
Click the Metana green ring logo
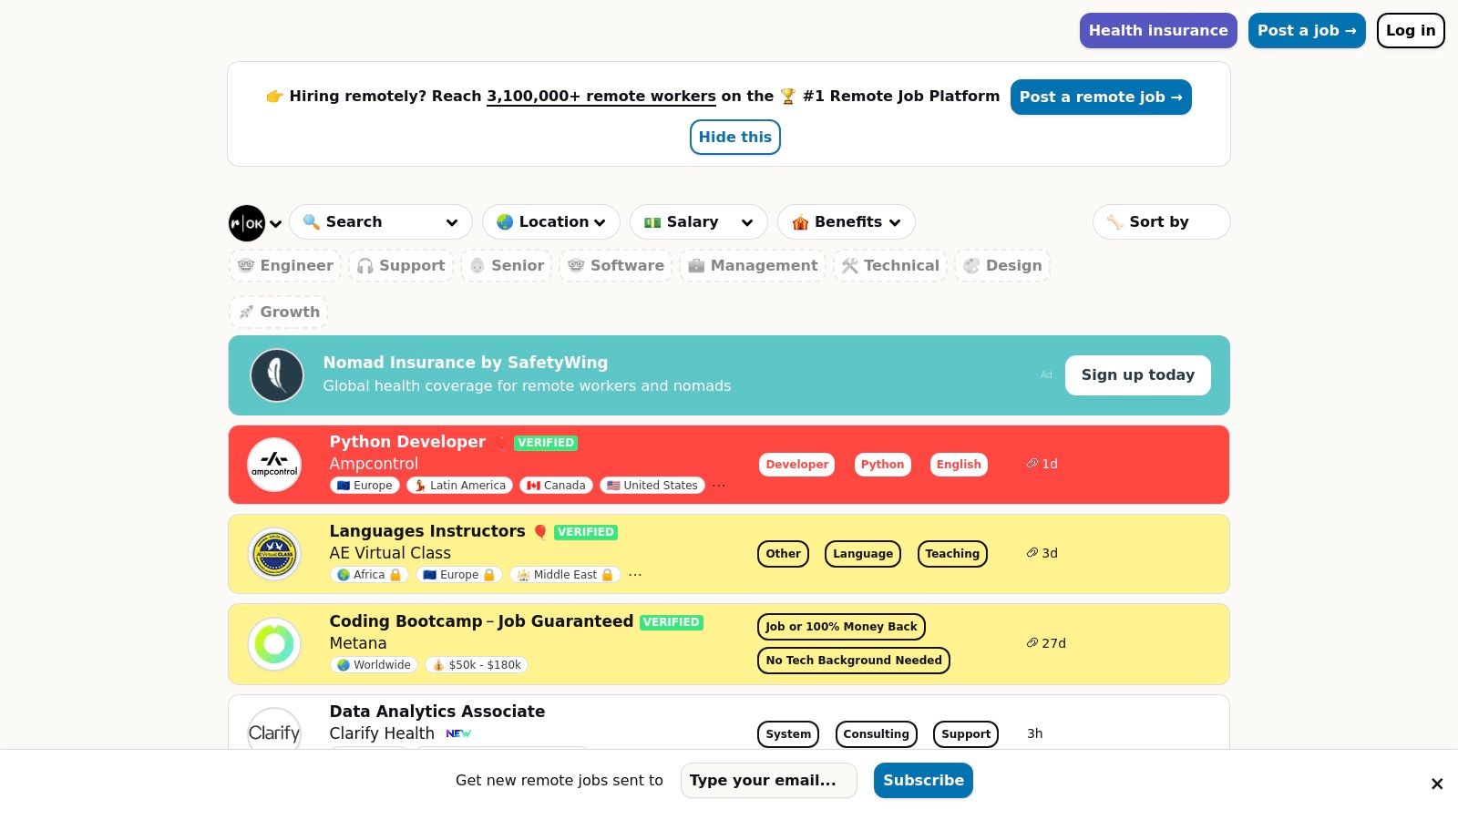coord(274,644)
